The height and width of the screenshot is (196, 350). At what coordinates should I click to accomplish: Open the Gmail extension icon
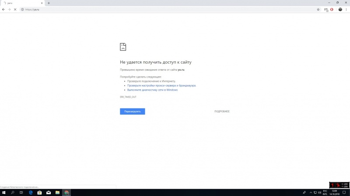click(x=326, y=9)
